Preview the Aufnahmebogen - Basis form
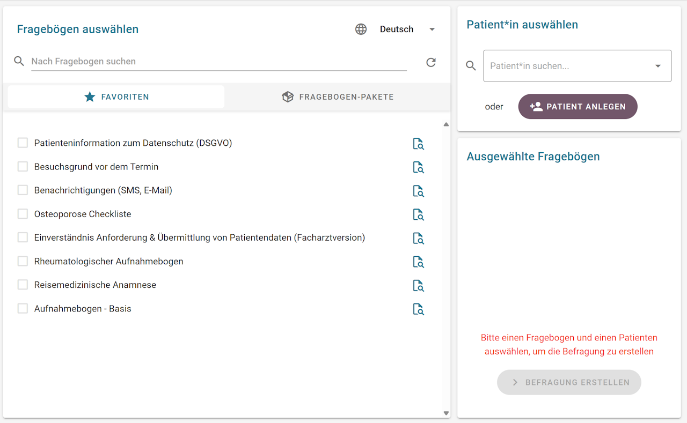Screen dimensions: 687x423 tap(418, 309)
